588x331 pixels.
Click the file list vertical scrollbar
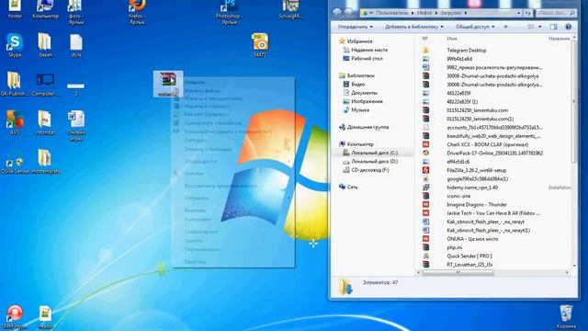point(574,101)
